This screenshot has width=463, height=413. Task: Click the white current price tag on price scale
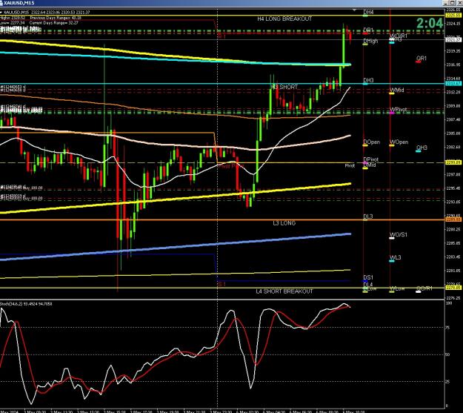tap(453, 39)
